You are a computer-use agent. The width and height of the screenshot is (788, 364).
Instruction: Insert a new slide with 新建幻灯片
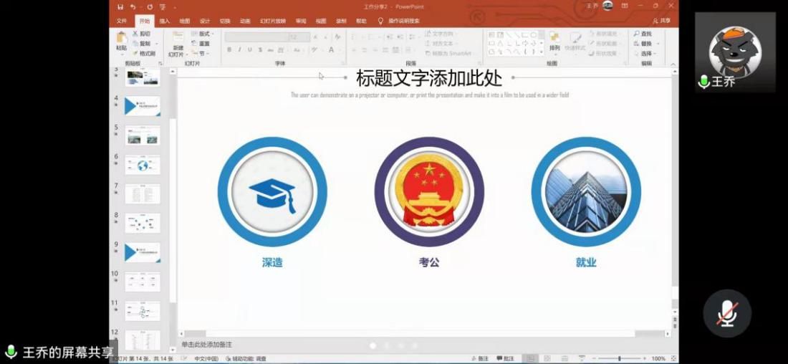click(x=178, y=44)
